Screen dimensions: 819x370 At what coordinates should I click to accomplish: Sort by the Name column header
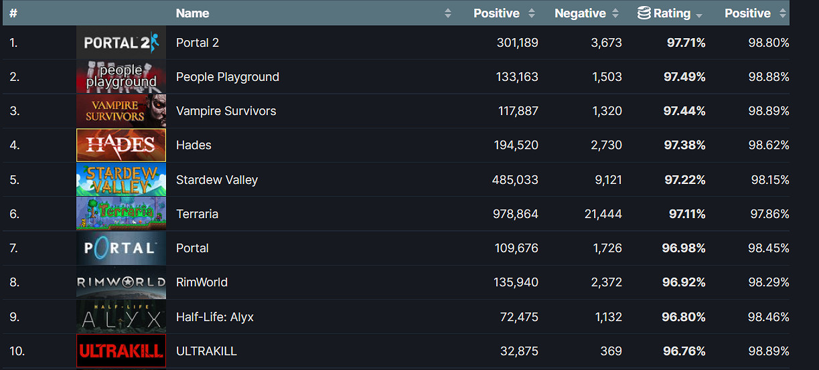(192, 13)
